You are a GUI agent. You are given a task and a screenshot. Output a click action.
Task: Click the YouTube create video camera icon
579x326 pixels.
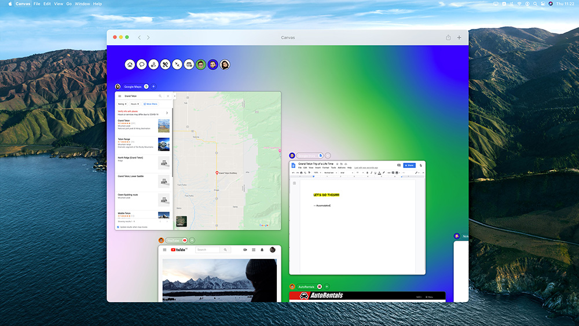click(245, 250)
